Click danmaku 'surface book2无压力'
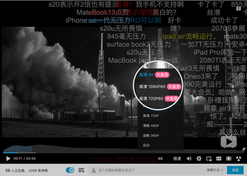The width and height of the screenshot is (247, 176). [x=138, y=44]
